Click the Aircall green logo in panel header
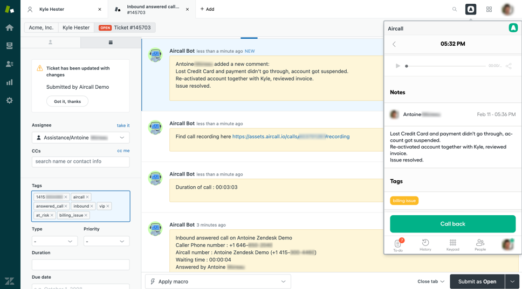This screenshot has width=522, height=289. 513,28
